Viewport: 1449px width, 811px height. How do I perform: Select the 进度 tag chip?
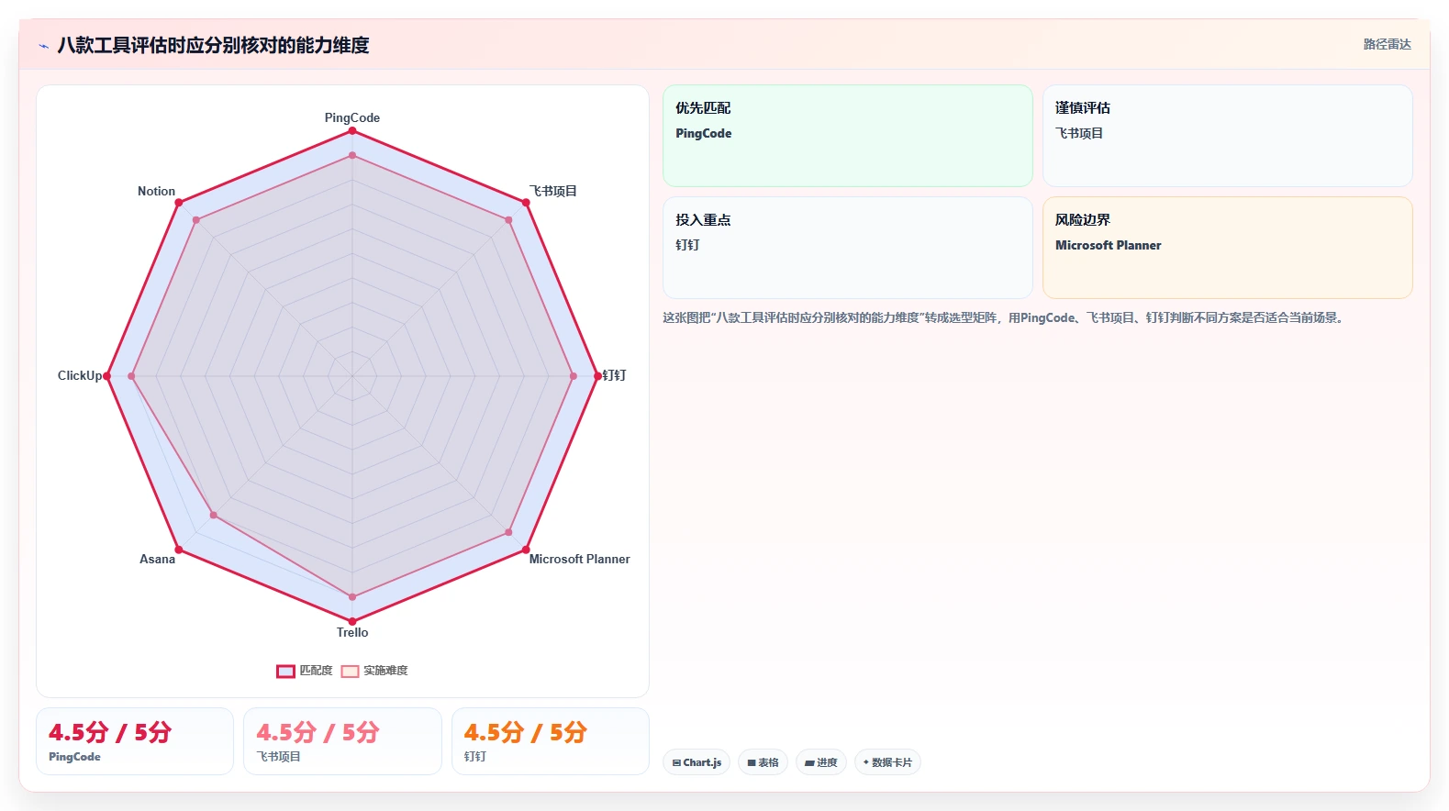(x=821, y=762)
